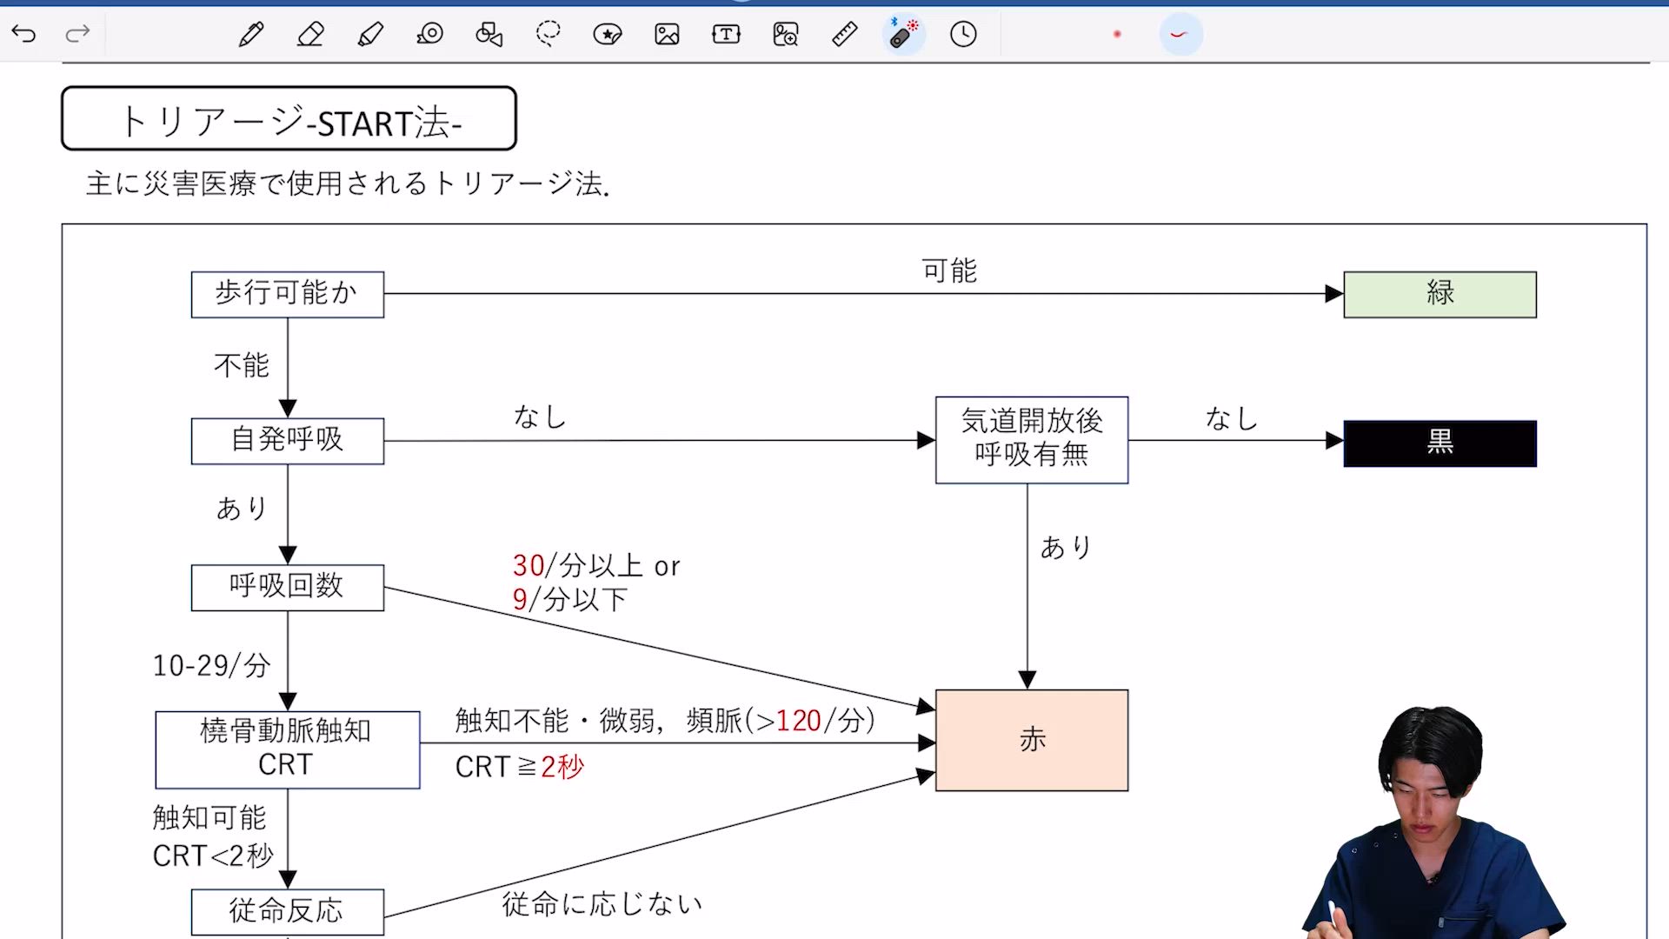Insert an image with Image tool
This screenshot has height=939, width=1669.
click(x=667, y=34)
